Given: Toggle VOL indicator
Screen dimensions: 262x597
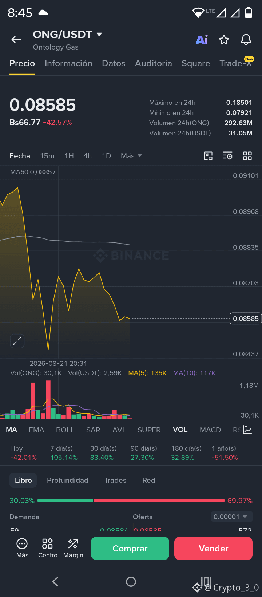Looking at the screenshot, I should pyautogui.click(x=180, y=430).
